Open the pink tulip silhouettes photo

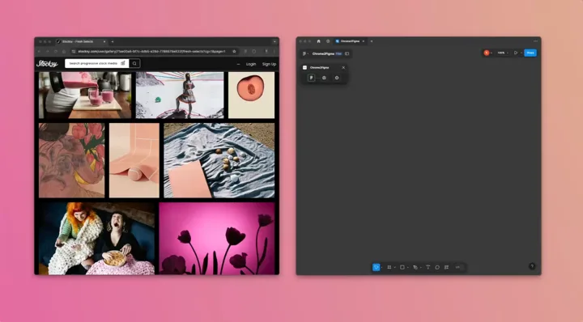tap(217, 239)
